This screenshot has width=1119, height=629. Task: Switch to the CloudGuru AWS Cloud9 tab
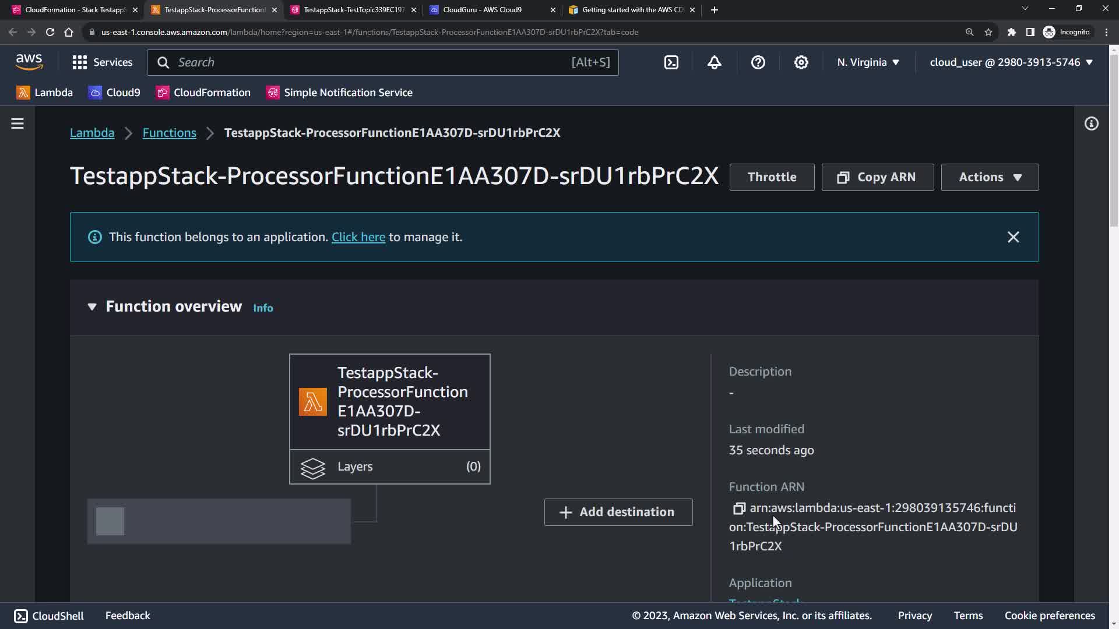point(482,10)
